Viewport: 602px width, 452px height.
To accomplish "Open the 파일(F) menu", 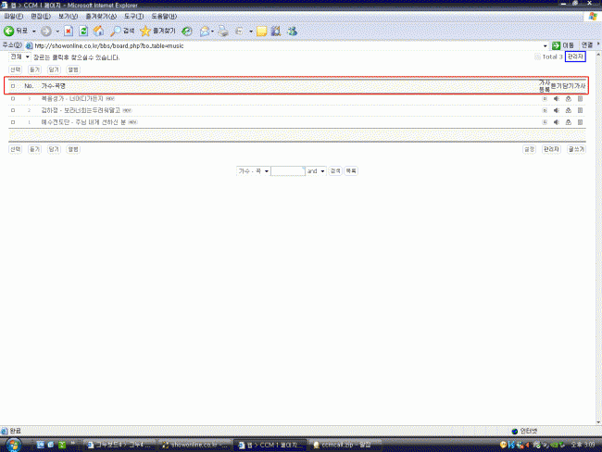I will tap(14, 17).
